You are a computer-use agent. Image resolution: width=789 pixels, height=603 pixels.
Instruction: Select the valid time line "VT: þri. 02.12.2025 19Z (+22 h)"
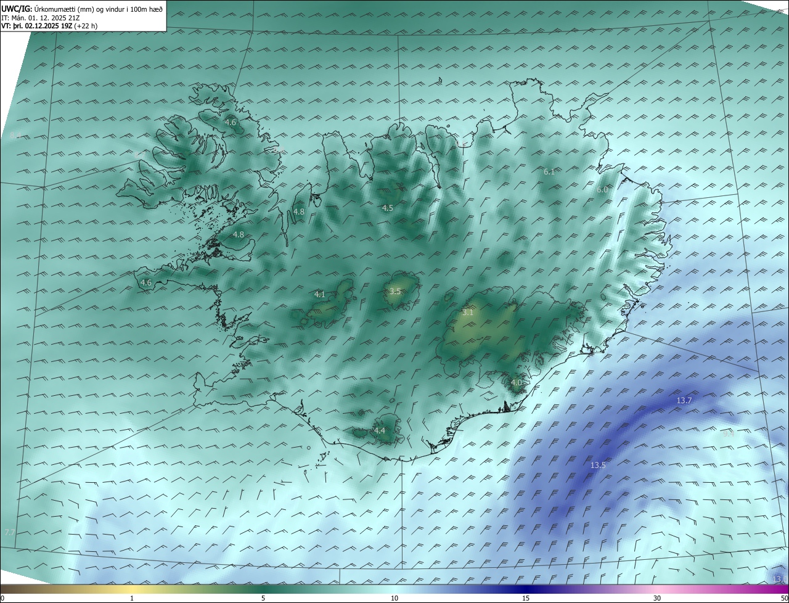[49, 26]
